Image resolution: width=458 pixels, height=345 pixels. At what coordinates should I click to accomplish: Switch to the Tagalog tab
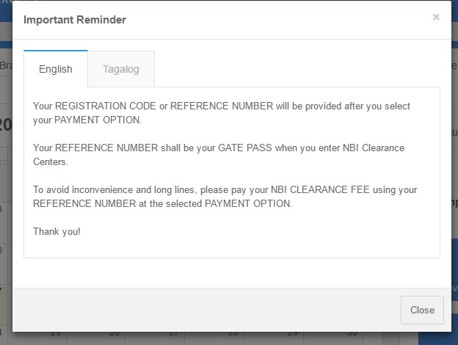coord(121,69)
